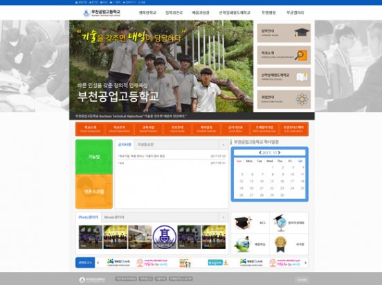Select the second notice board tab
This screenshot has height=285, width=382.
pyautogui.click(x=146, y=145)
